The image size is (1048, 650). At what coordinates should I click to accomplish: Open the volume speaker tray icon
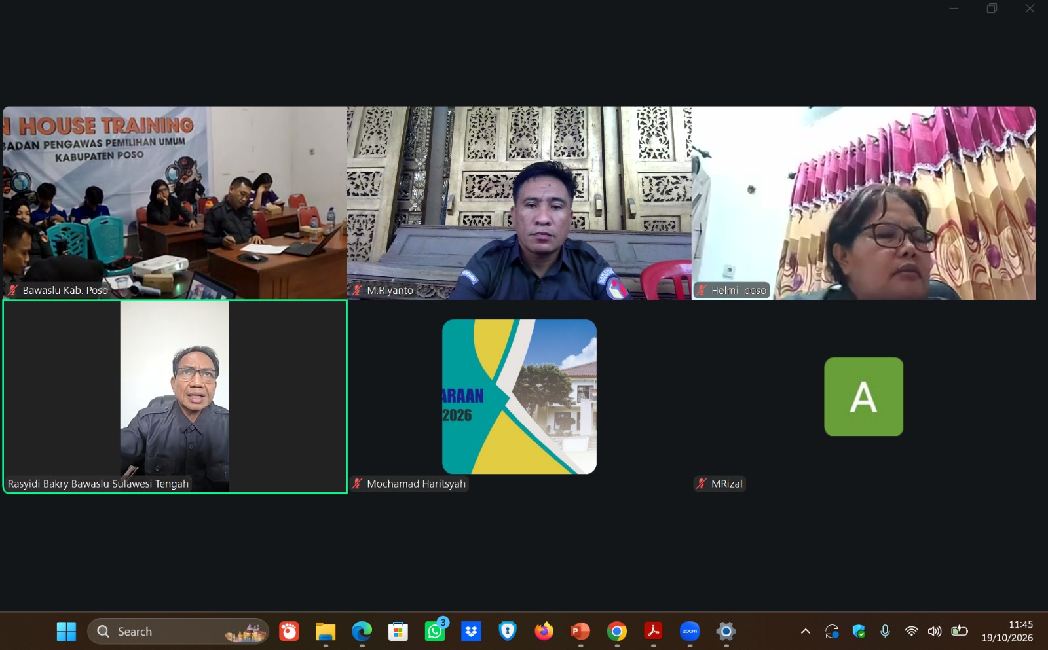(x=935, y=632)
